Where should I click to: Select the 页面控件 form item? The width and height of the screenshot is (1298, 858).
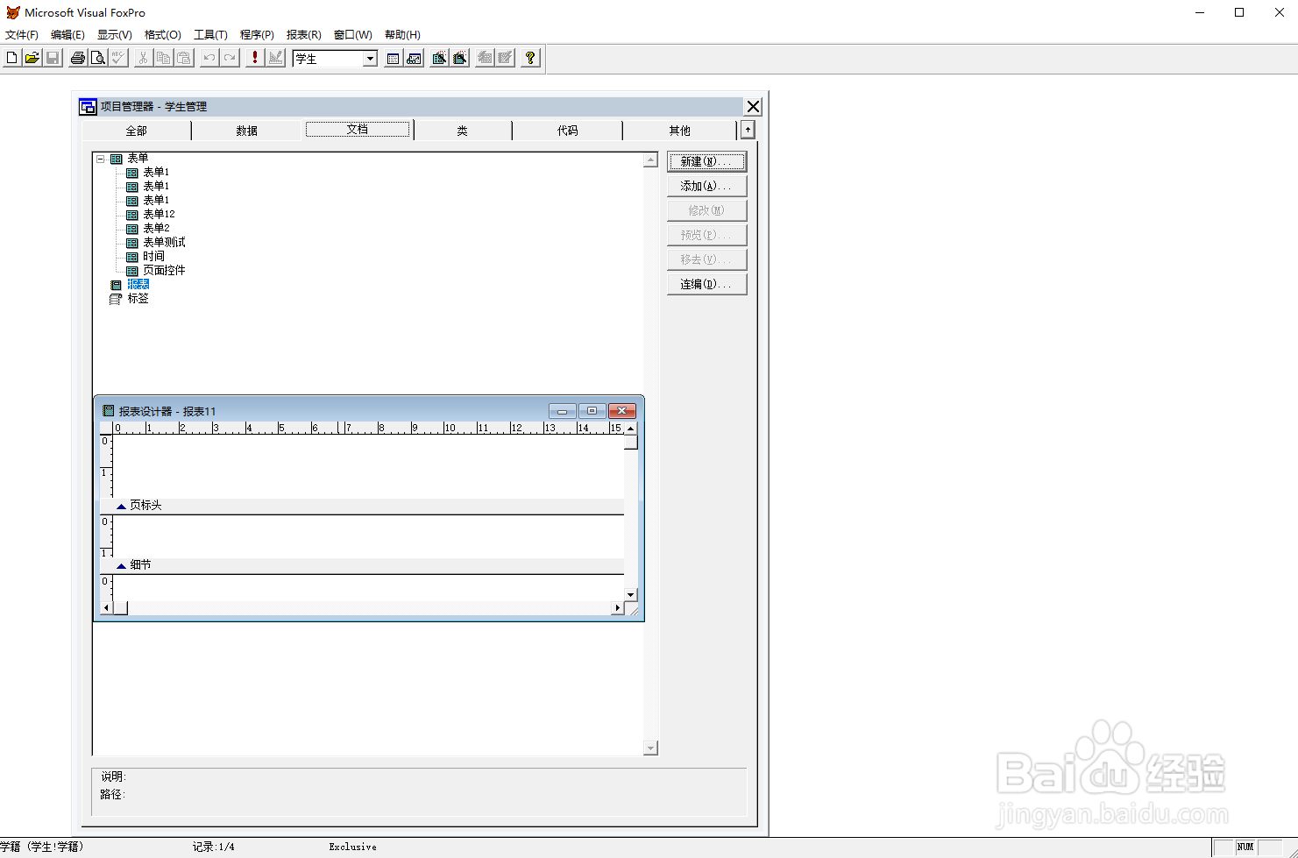point(164,270)
